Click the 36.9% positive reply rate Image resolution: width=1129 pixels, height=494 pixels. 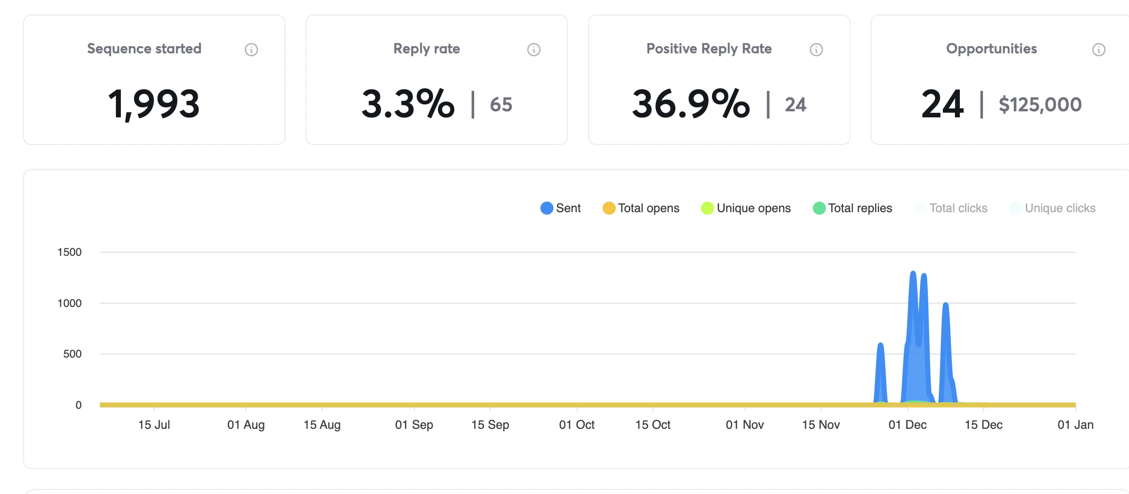pyautogui.click(x=691, y=104)
